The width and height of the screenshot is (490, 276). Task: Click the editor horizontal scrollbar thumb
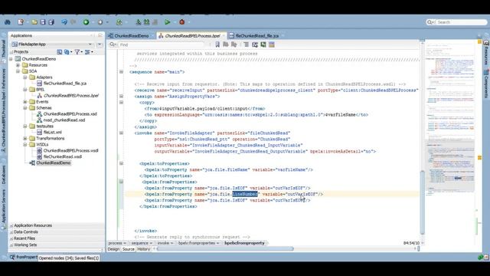(226, 249)
